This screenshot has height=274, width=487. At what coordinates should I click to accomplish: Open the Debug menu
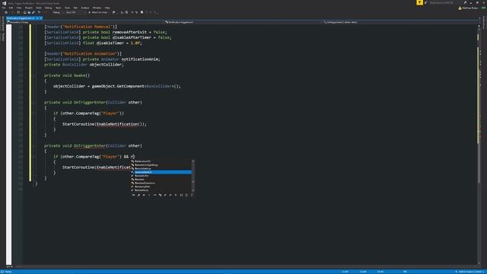(x=49, y=8)
